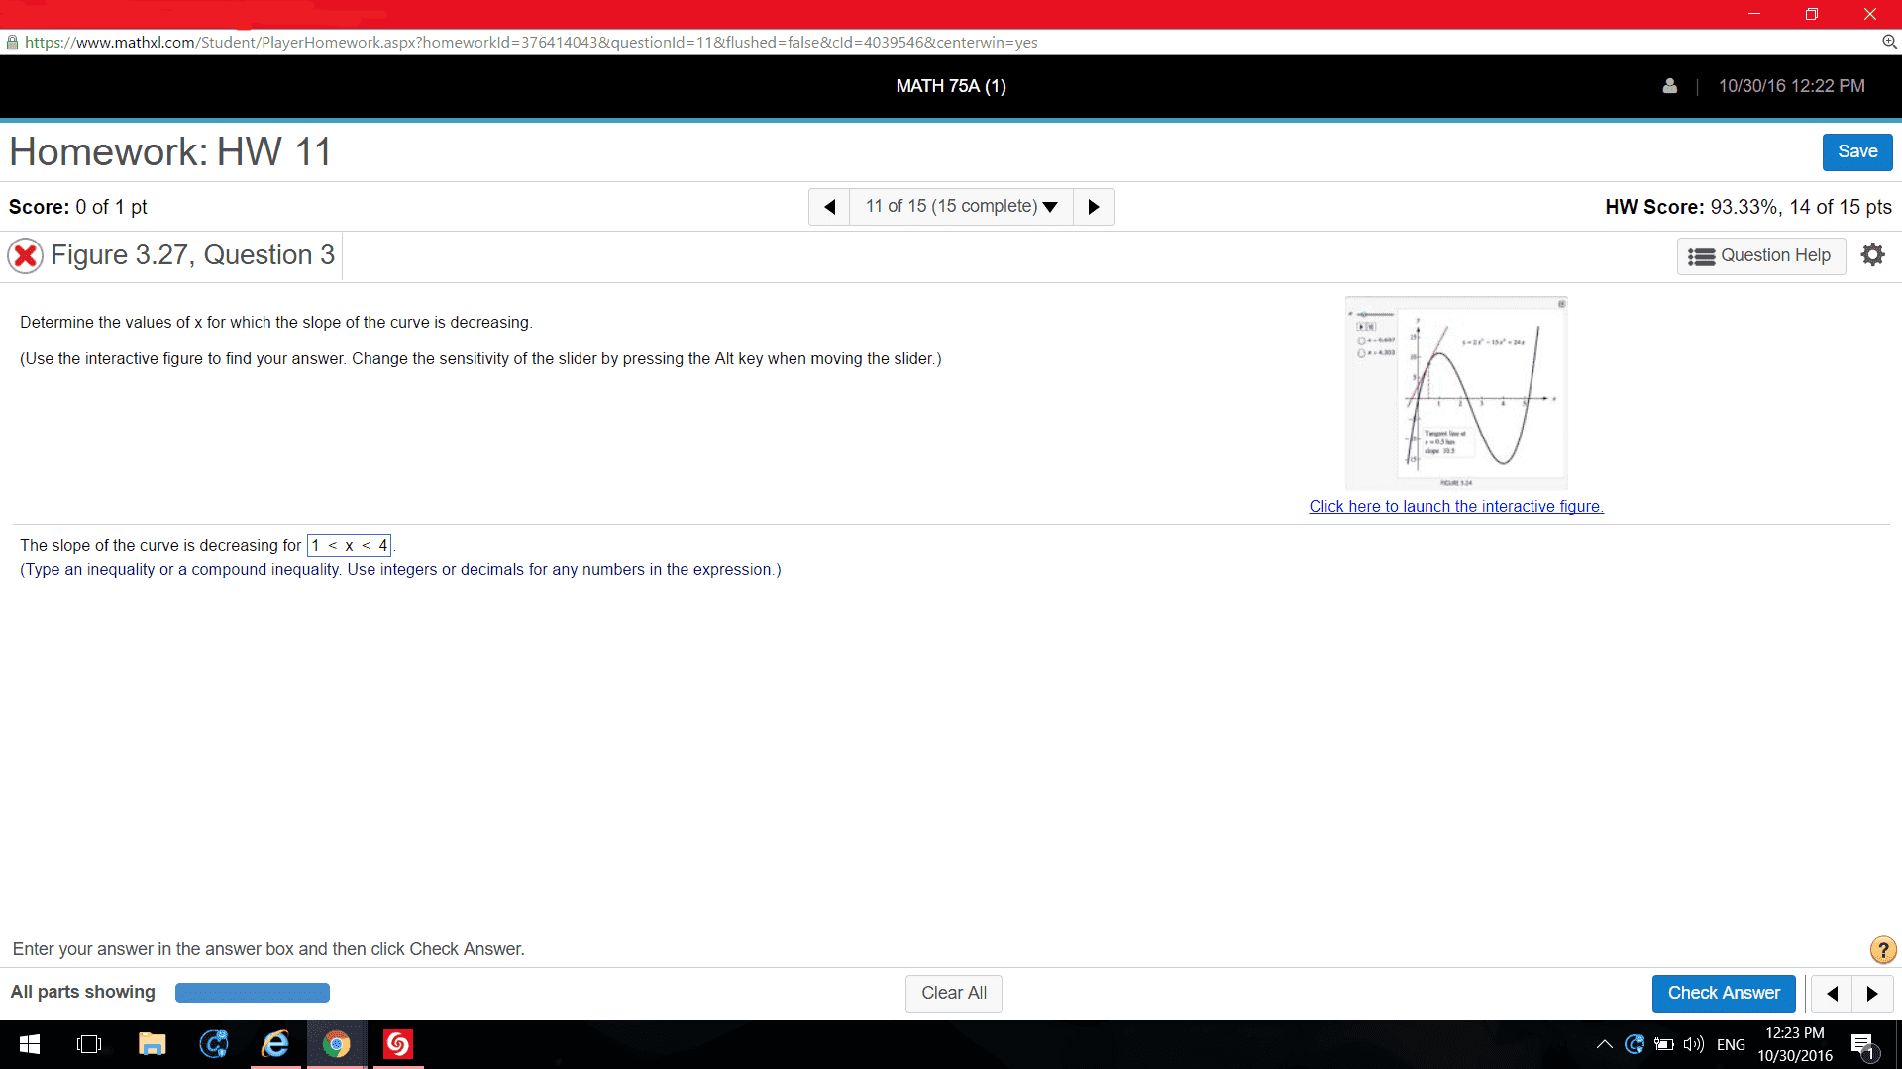The image size is (1902, 1069).
Task: Click the bottom-right next arrow button
Action: 1872,994
